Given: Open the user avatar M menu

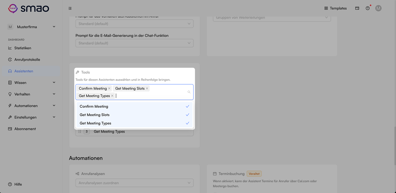Looking at the screenshot, I should (378, 8).
